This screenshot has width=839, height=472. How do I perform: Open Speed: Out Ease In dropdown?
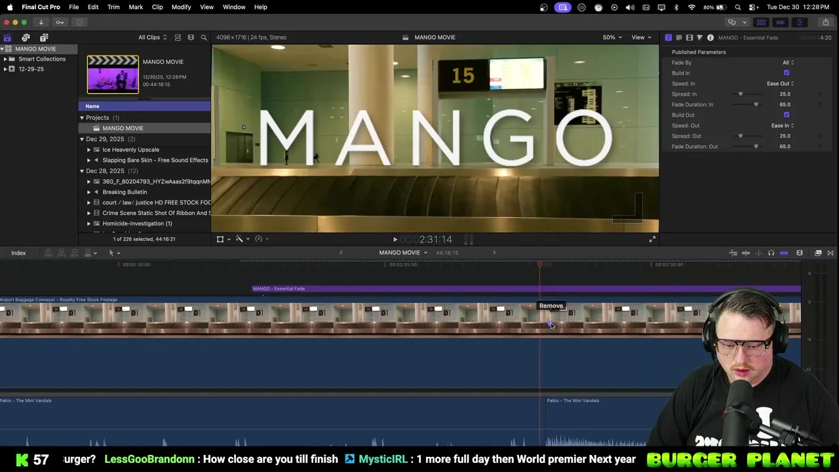[782, 125]
